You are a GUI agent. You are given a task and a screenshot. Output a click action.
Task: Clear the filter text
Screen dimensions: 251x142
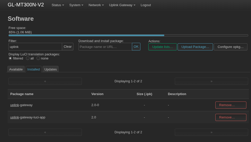[67, 47]
